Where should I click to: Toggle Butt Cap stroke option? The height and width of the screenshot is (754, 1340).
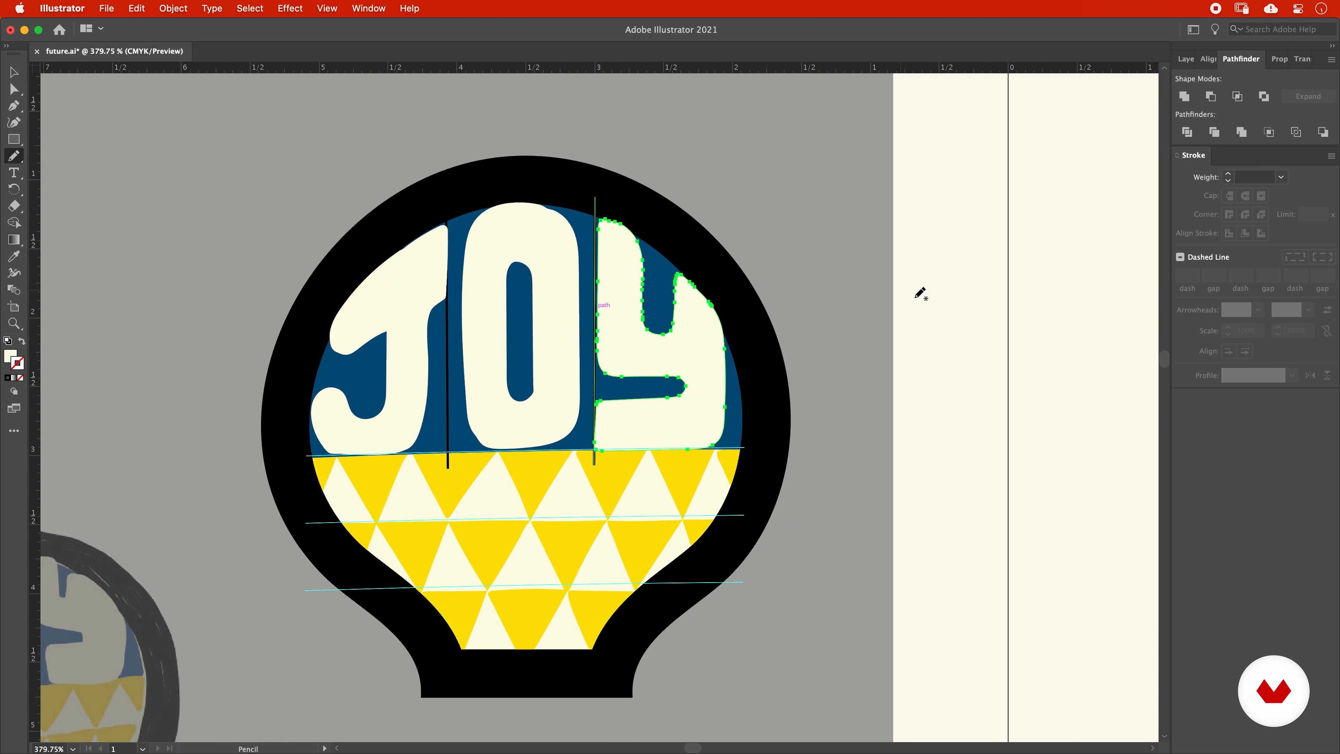1230,196
